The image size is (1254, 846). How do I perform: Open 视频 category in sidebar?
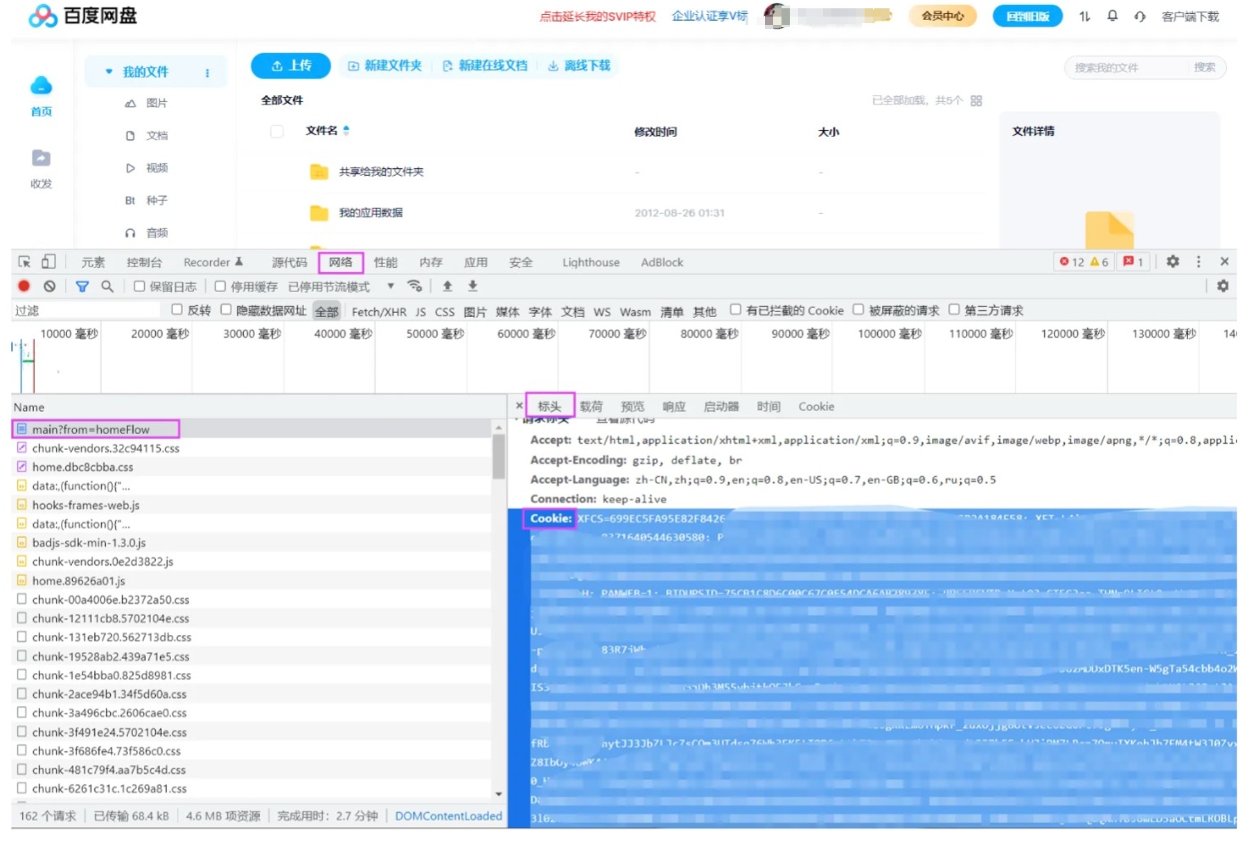coord(148,168)
